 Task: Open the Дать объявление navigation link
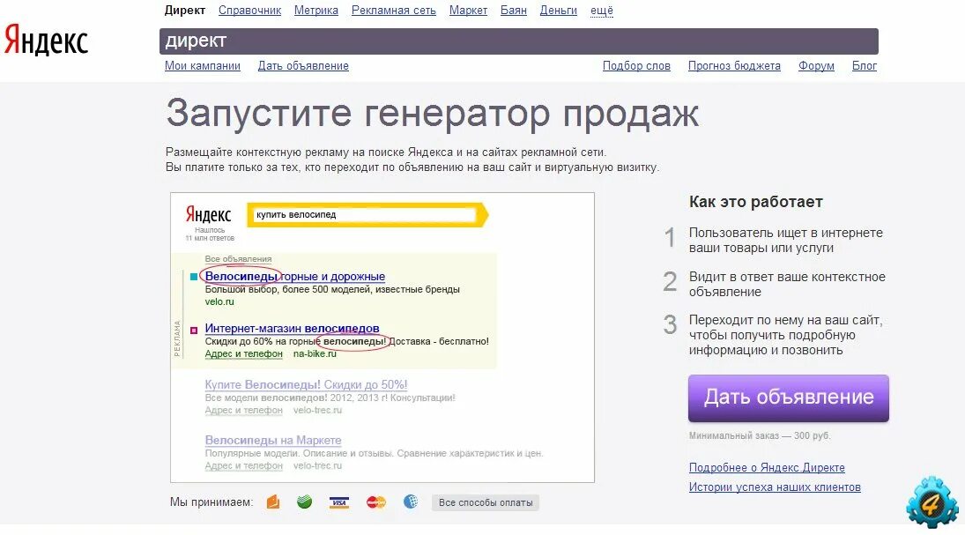point(303,66)
